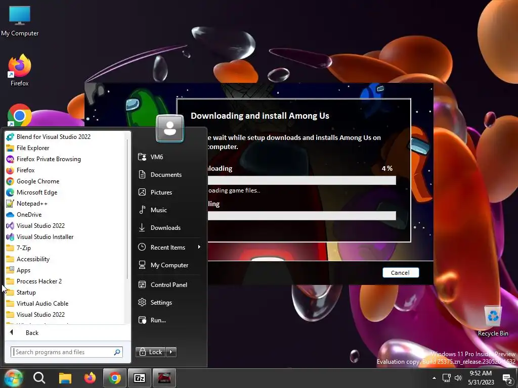
Task: Open the clock and date flyout
Action: click(x=481, y=378)
